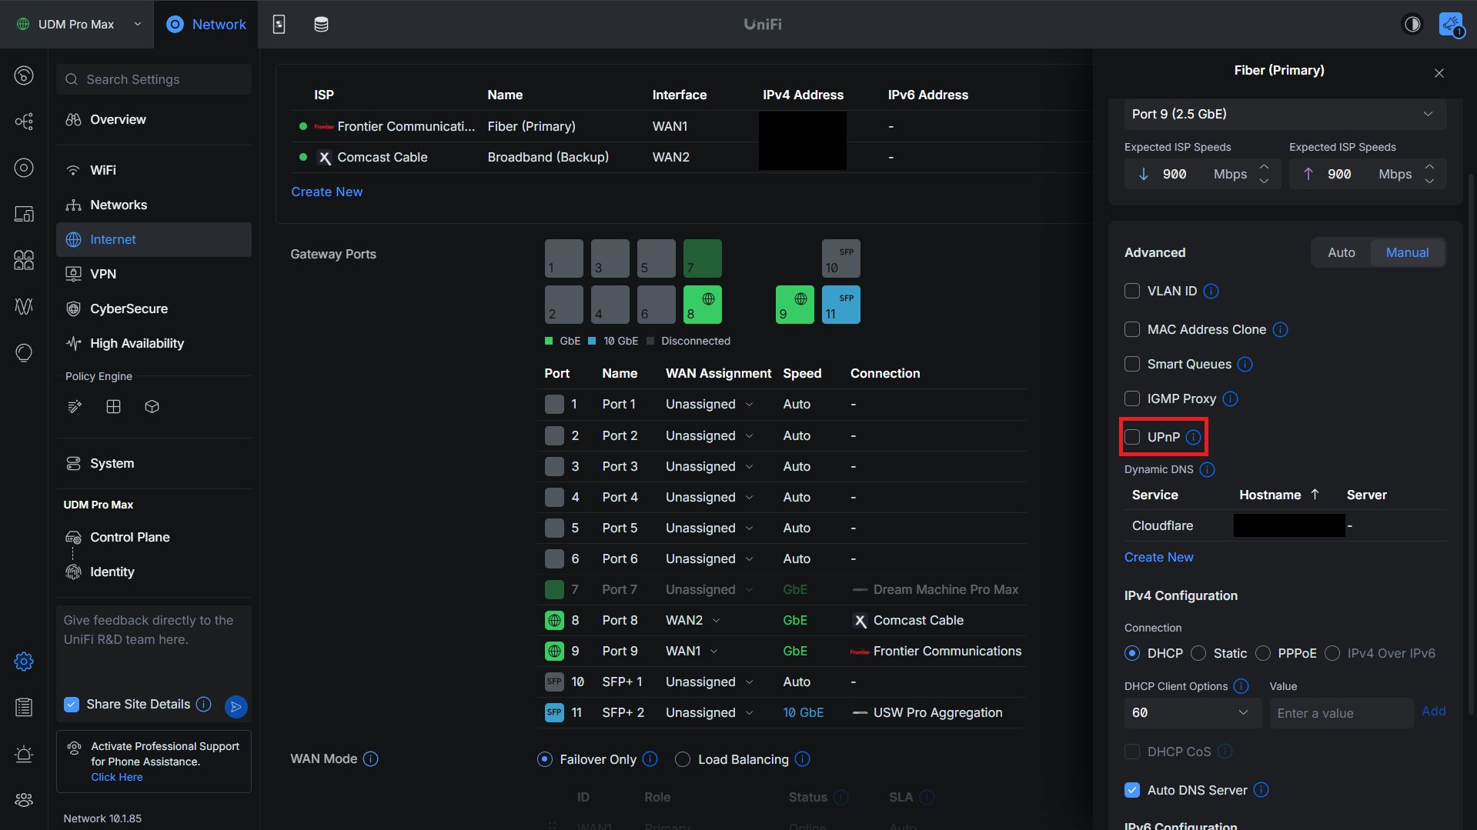Show info about IGMP Proxy
1477x830 pixels.
1230,399
